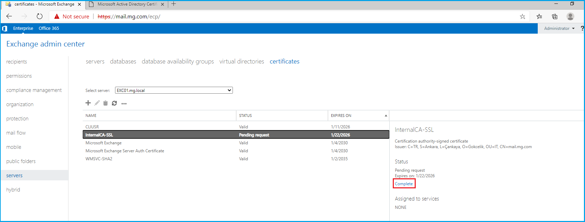Click the Office logo icon in header
This screenshot has height=222, width=585.
click(x=5, y=28)
